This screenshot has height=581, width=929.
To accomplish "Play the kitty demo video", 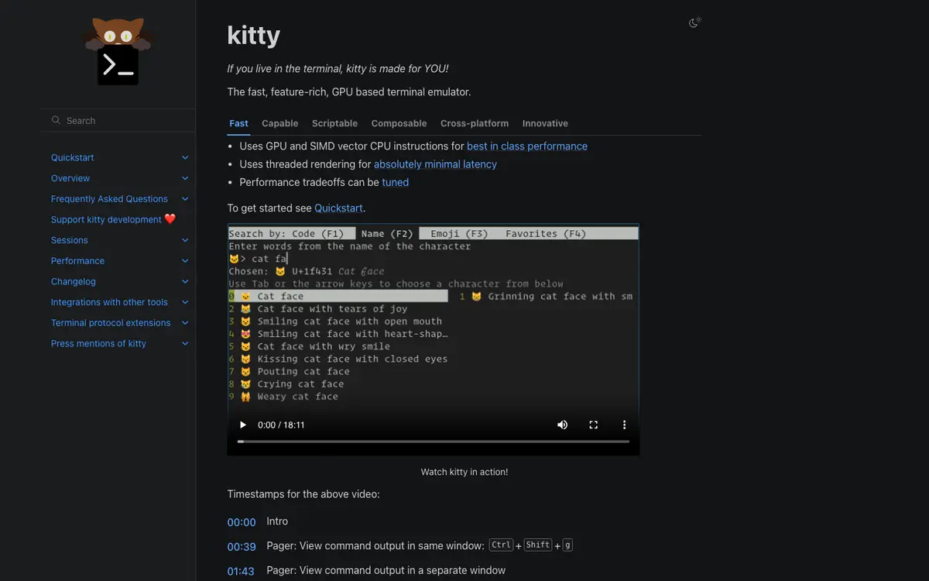I will (242, 425).
